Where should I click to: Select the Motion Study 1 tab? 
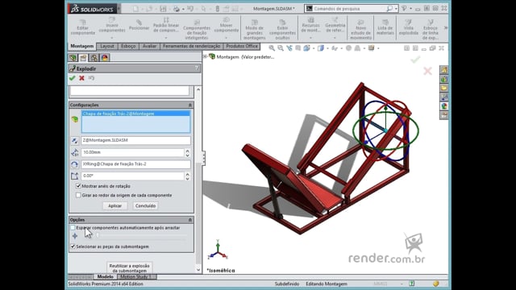[135, 277]
